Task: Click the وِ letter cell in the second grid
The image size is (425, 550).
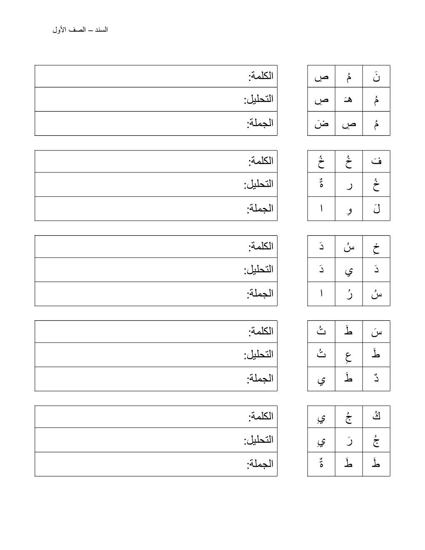Action: coord(349,209)
